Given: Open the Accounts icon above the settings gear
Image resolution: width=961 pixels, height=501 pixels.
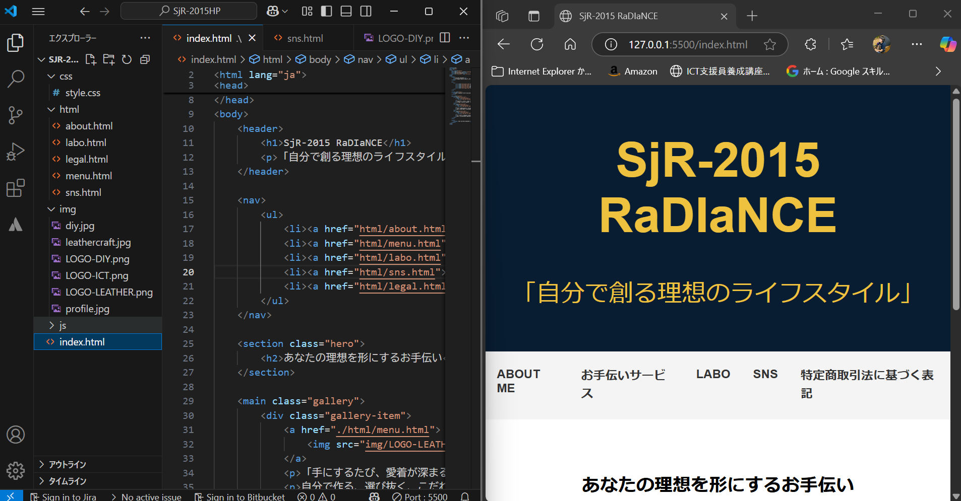Looking at the screenshot, I should [15, 435].
